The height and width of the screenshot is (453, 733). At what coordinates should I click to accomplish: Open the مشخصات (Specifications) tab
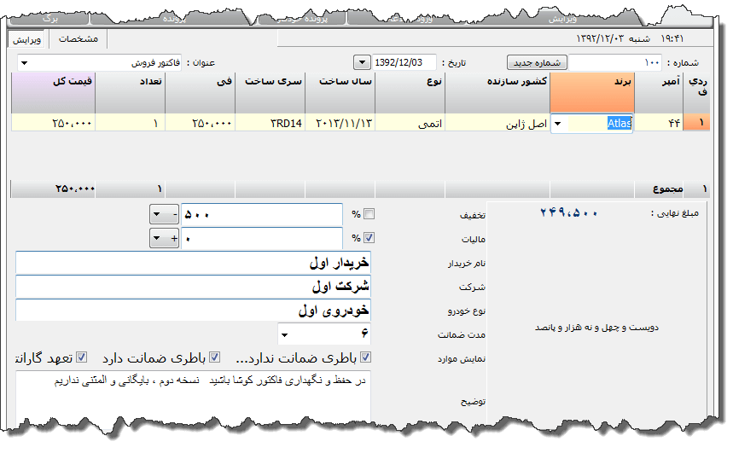pyautogui.click(x=78, y=39)
